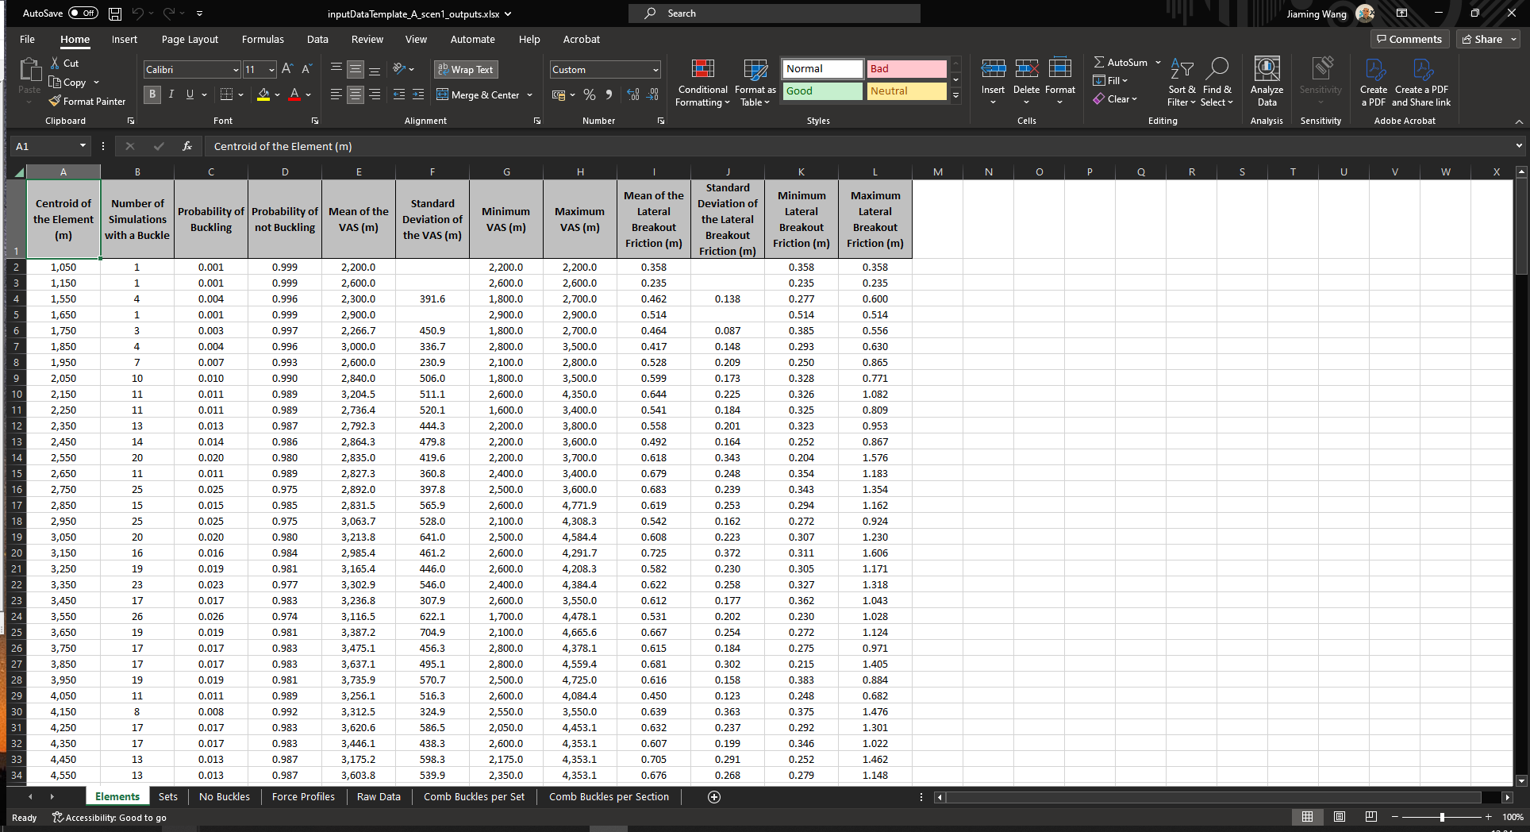Click the Insert Function fx icon
This screenshot has height=832, width=1530.
coord(187,146)
